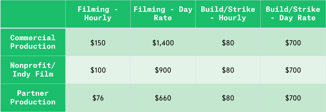Click Nonprofit/Indy Film's $80 build hourly cell

pos(228,70)
